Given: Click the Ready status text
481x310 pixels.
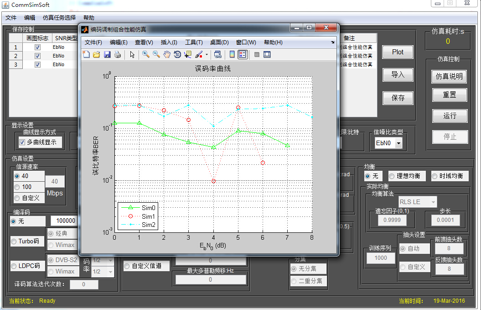Looking at the screenshot, I should click(47, 301).
